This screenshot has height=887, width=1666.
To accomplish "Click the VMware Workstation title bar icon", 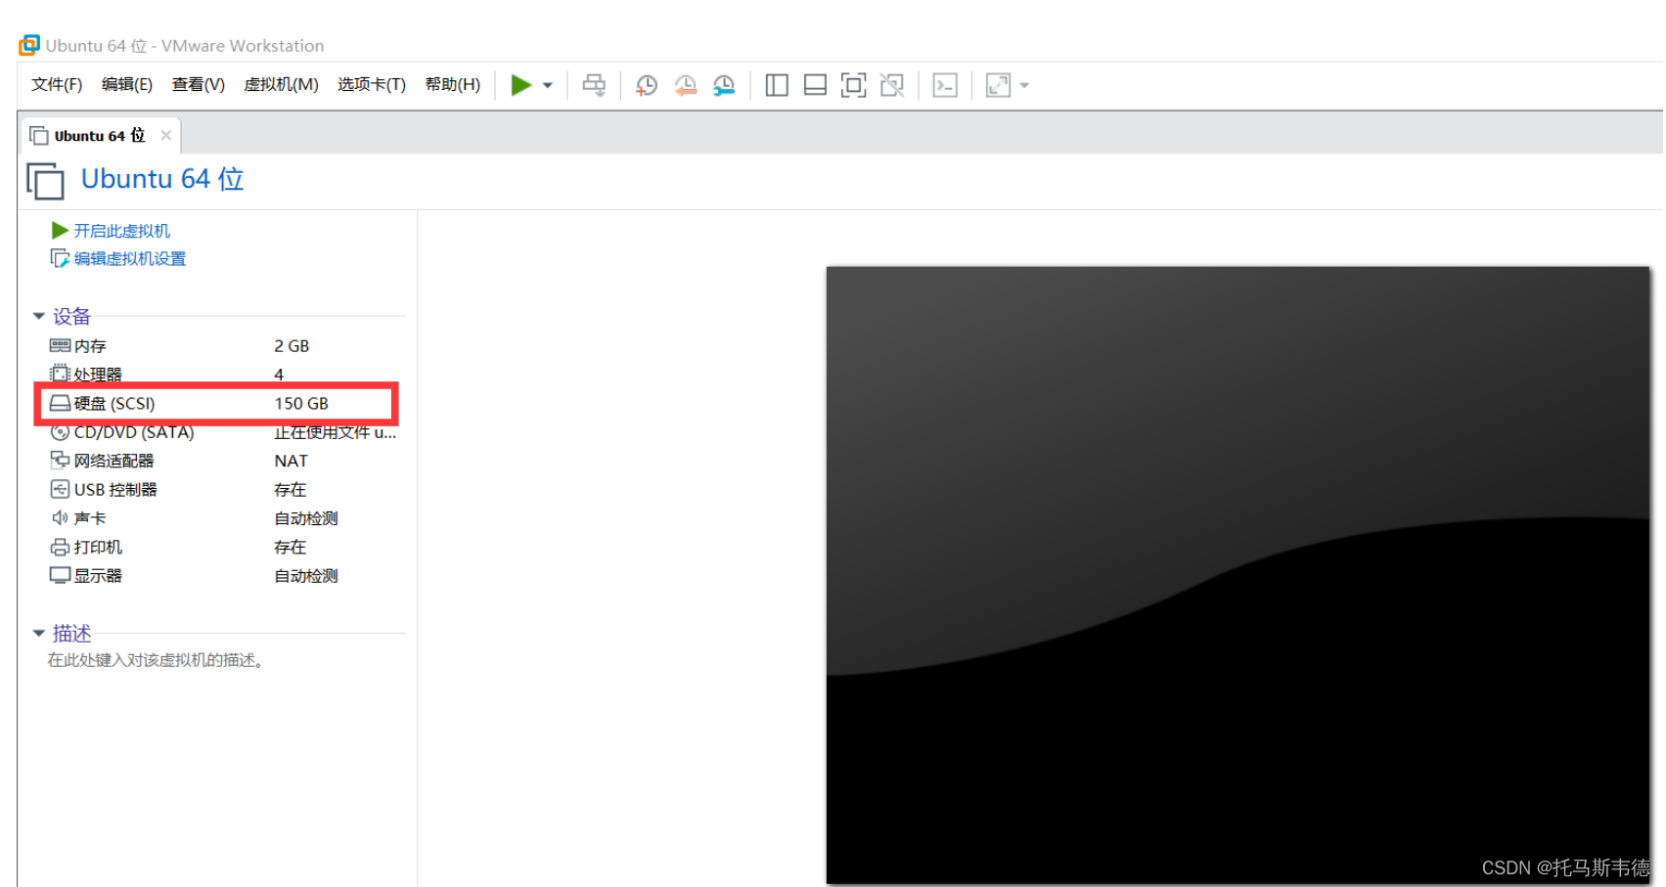I will tap(29, 45).
